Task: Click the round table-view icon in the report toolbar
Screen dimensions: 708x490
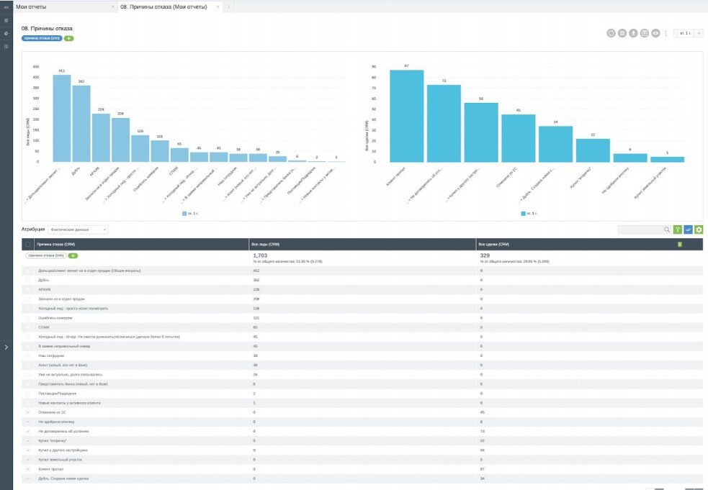Action: pyautogui.click(x=622, y=33)
